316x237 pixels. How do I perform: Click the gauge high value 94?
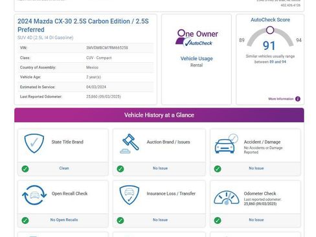click(299, 40)
